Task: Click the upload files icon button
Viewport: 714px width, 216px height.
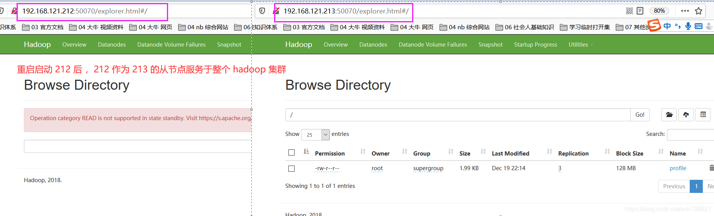Action: [686, 115]
